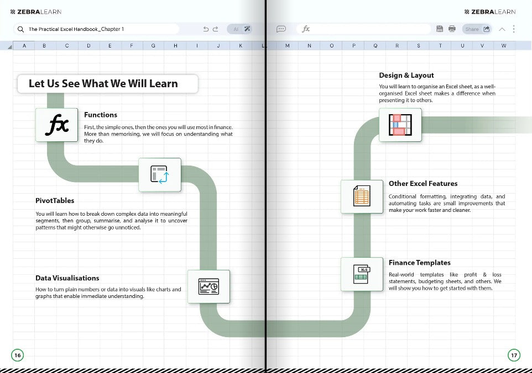Open the three-dot more options menu
This screenshot has width=532, height=373.
coord(514,29)
